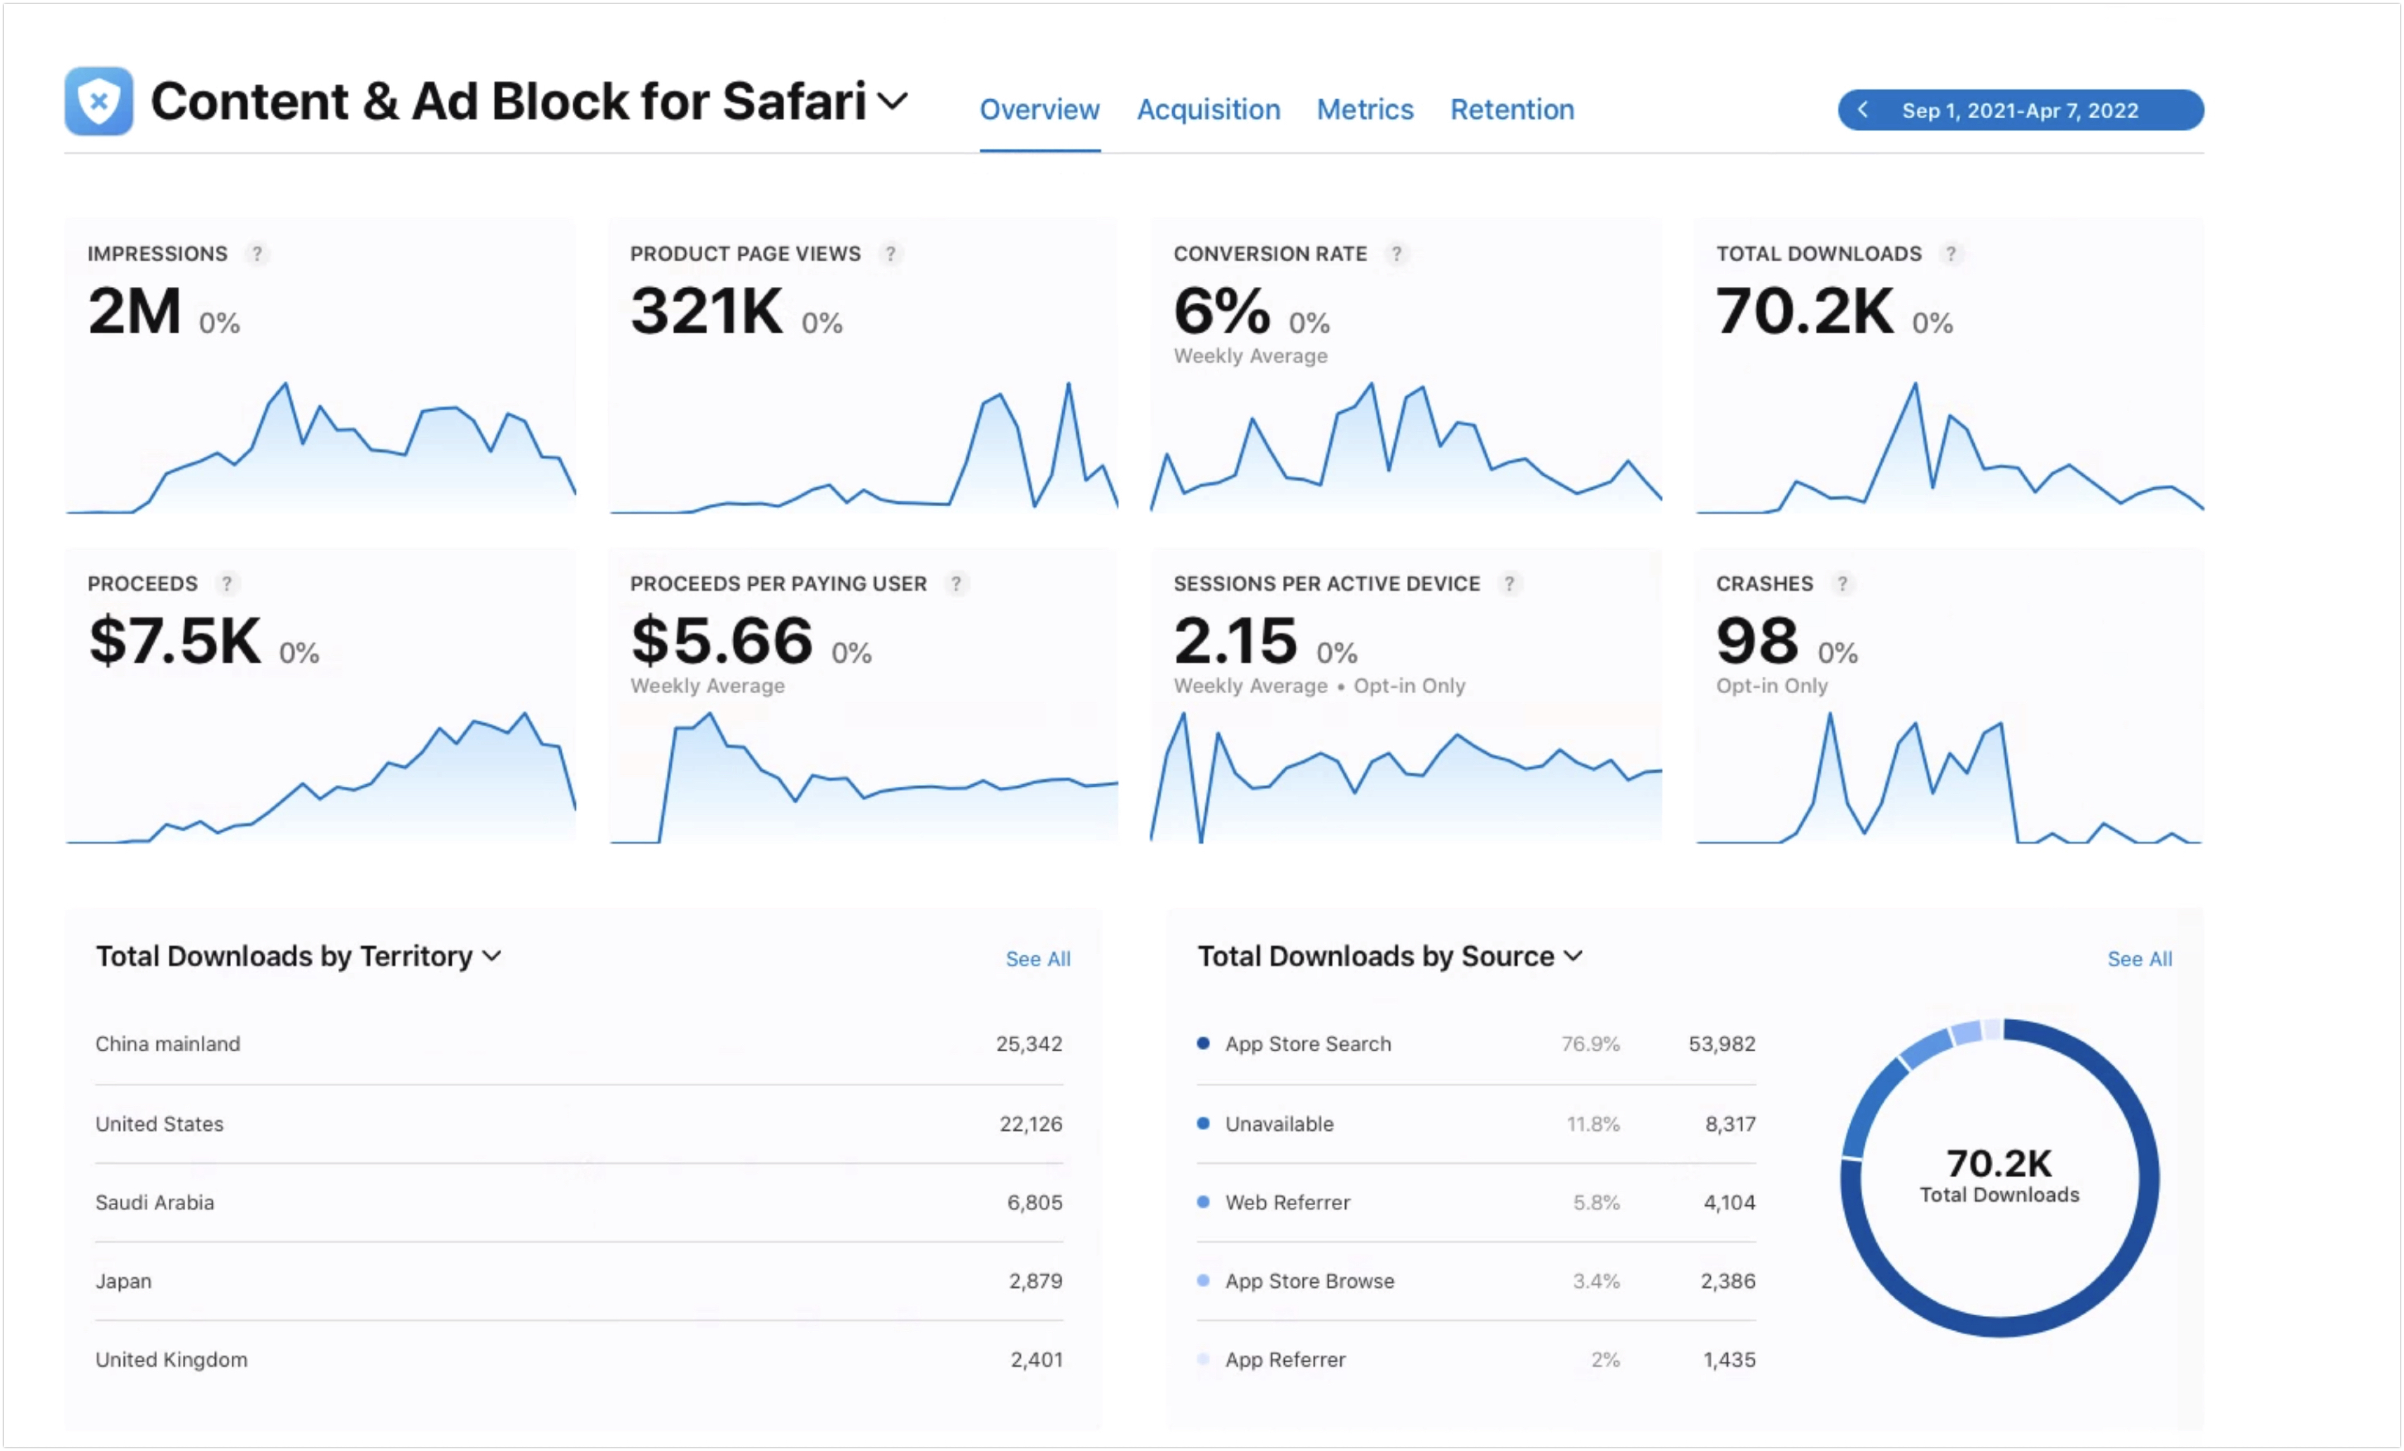Click the help icon beside Product Page Views

(x=890, y=254)
